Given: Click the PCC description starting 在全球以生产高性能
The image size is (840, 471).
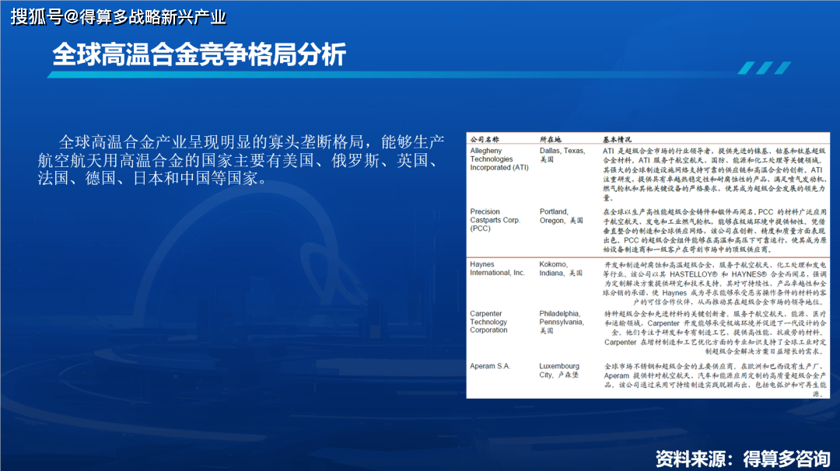Looking at the screenshot, I should 715,231.
